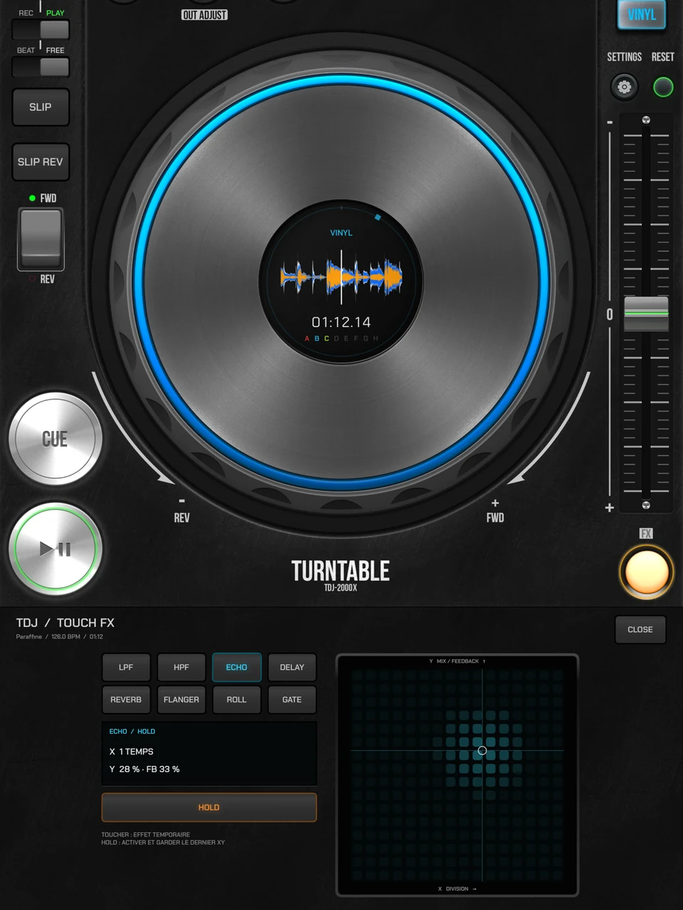Tap the jog wheel waveform display
Viewport: 683px width, 910px height.
[x=341, y=277]
